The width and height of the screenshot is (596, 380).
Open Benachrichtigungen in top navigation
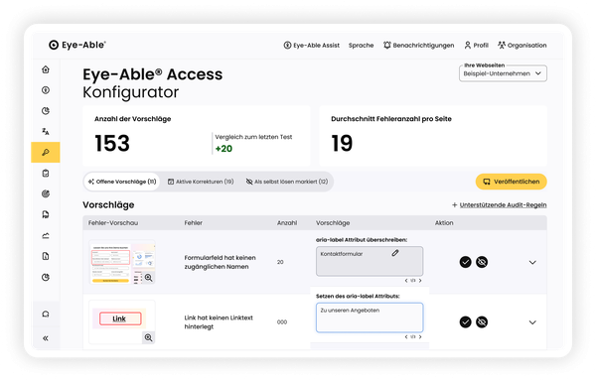click(419, 46)
